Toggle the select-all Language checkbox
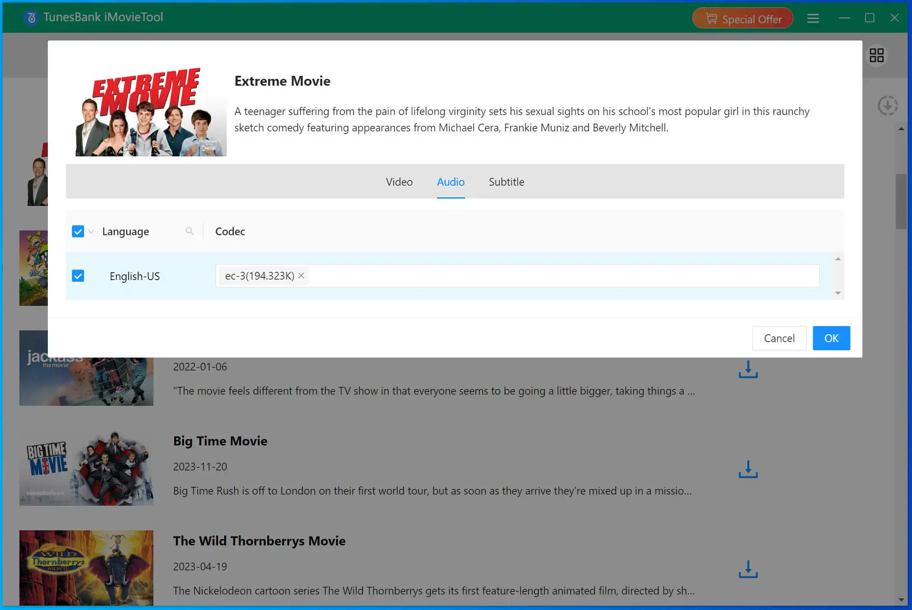 click(x=78, y=231)
